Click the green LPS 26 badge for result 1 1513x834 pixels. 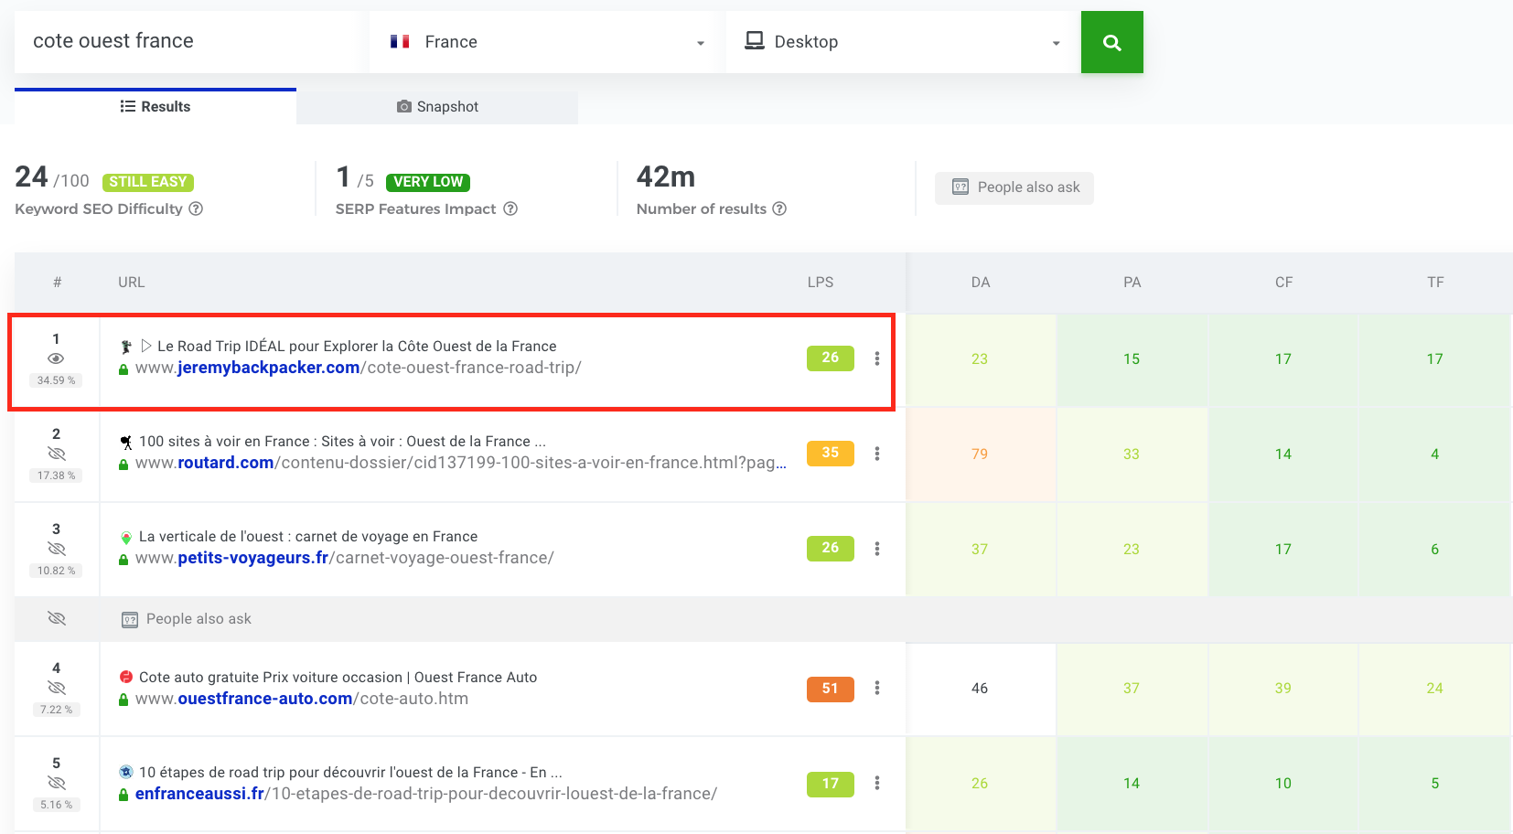click(830, 358)
